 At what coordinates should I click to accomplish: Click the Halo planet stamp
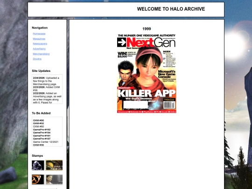pos(54,165)
